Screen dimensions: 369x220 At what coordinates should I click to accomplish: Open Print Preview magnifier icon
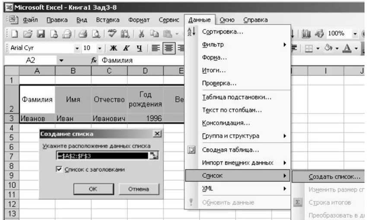click(96, 34)
